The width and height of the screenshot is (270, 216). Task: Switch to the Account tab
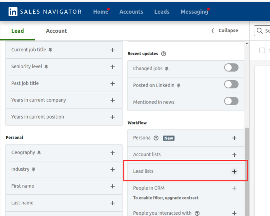[56, 31]
